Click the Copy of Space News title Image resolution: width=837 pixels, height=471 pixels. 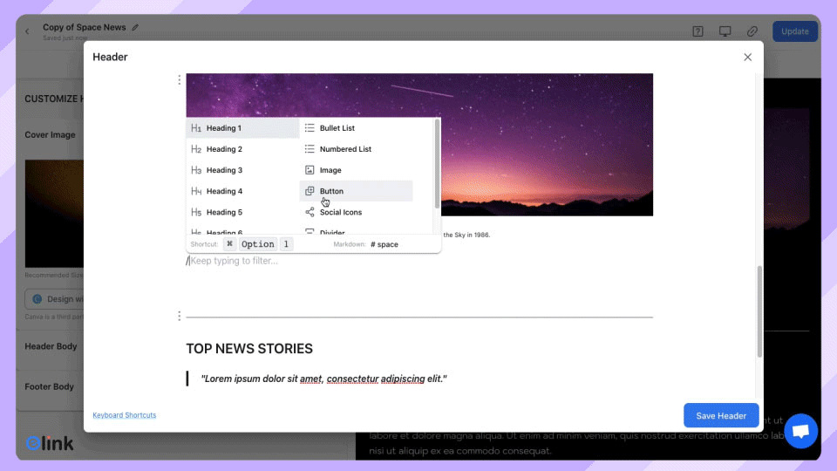click(85, 27)
